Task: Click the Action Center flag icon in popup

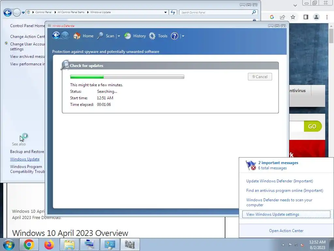Action: 251,165
